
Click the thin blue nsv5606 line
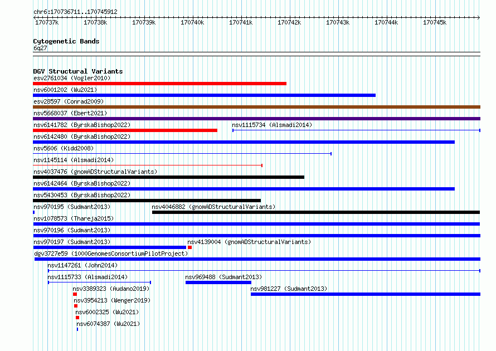182,154
